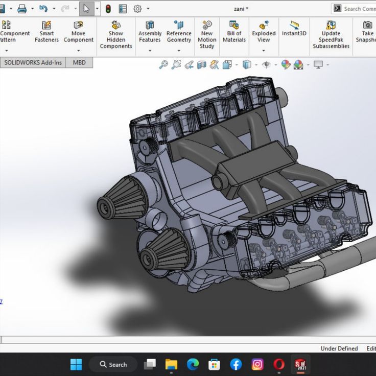Open Windows Start menu
Screen dimensions: 376x376
(x=76, y=364)
